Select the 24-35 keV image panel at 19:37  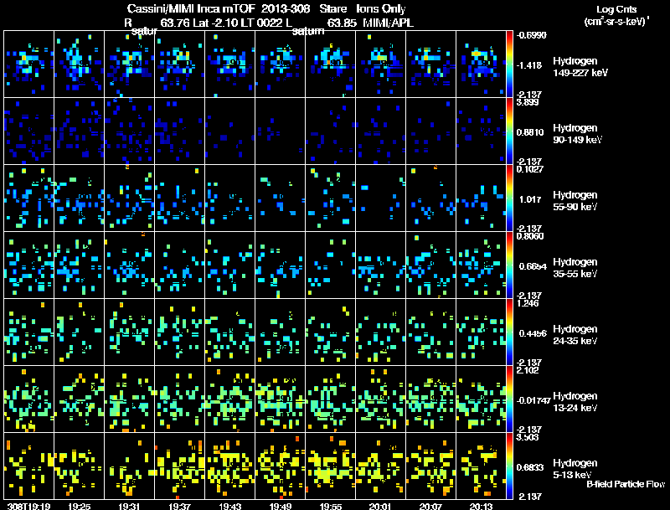pyautogui.click(x=179, y=332)
